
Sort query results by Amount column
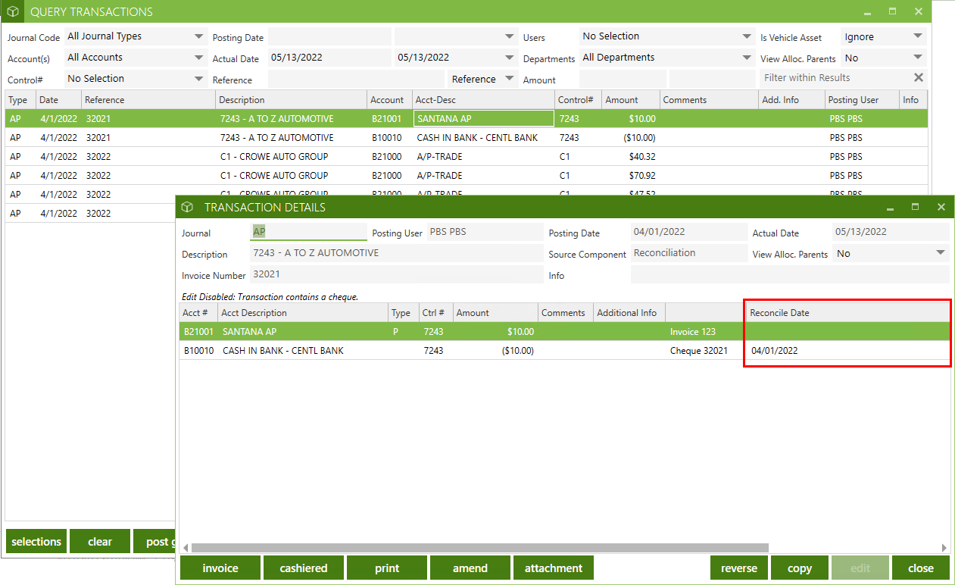pos(622,100)
